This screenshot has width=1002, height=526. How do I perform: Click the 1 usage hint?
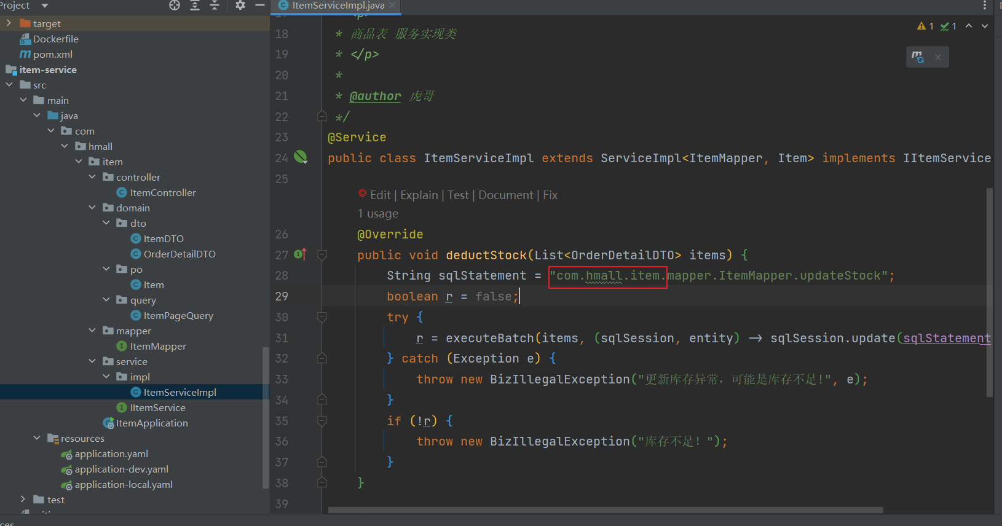(378, 213)
